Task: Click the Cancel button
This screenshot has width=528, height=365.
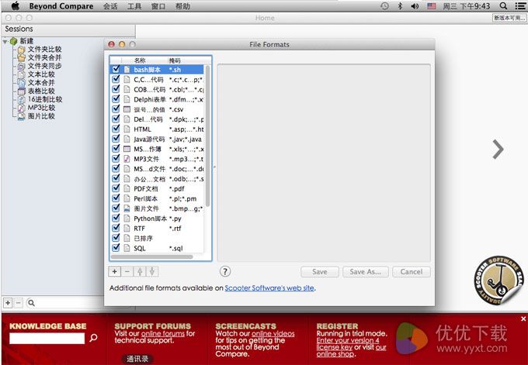Action: 412,271
